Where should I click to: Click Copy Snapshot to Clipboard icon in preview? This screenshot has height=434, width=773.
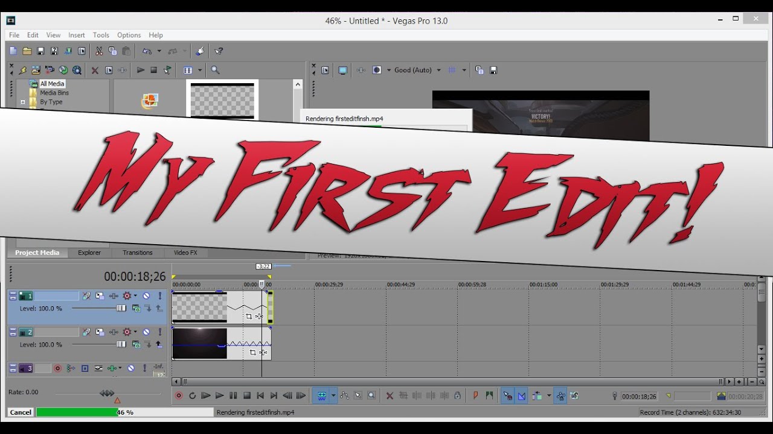pos(480,70)
